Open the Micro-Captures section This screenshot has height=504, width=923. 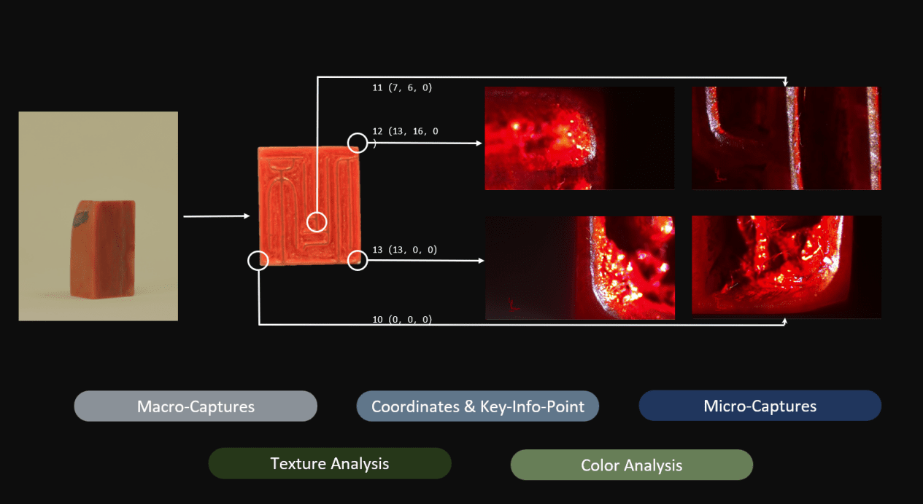(x=760, y=406)
